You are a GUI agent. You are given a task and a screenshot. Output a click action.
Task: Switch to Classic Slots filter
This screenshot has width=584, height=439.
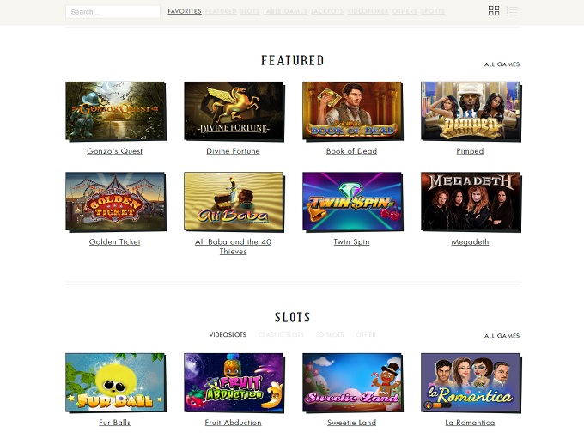(x=281, y=335)
